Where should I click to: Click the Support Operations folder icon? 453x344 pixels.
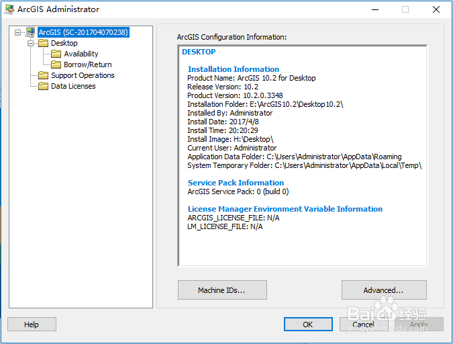[44, 75]
